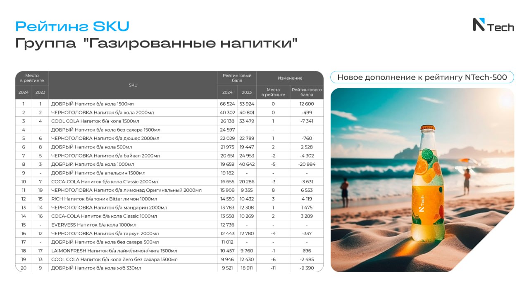This screenshot has width=529, height=297.
Task: Click the NTech logo at top right
Action: tap(493, 26)
